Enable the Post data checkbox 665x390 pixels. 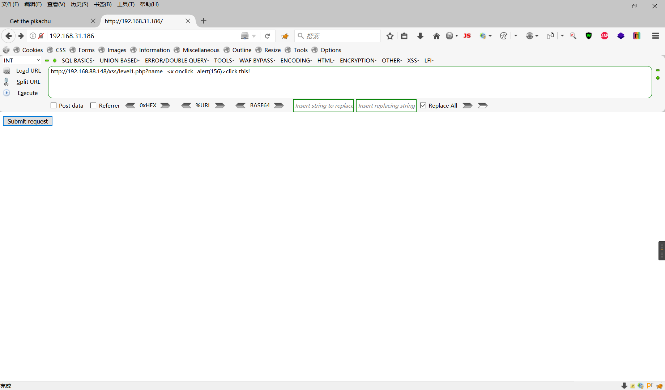click(54, 105)
